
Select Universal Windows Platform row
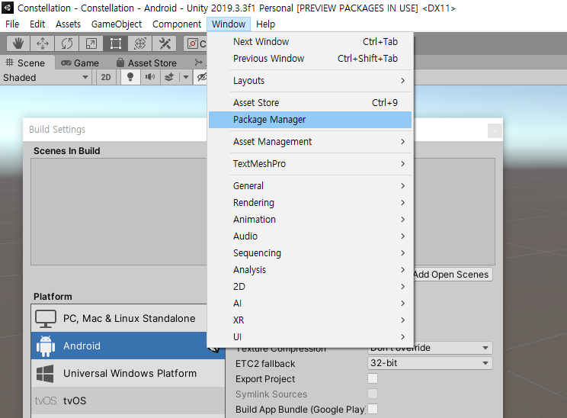(127, 373)
